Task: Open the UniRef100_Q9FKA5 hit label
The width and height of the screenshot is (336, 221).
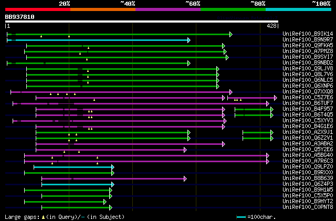Action: tap(308, 46)
